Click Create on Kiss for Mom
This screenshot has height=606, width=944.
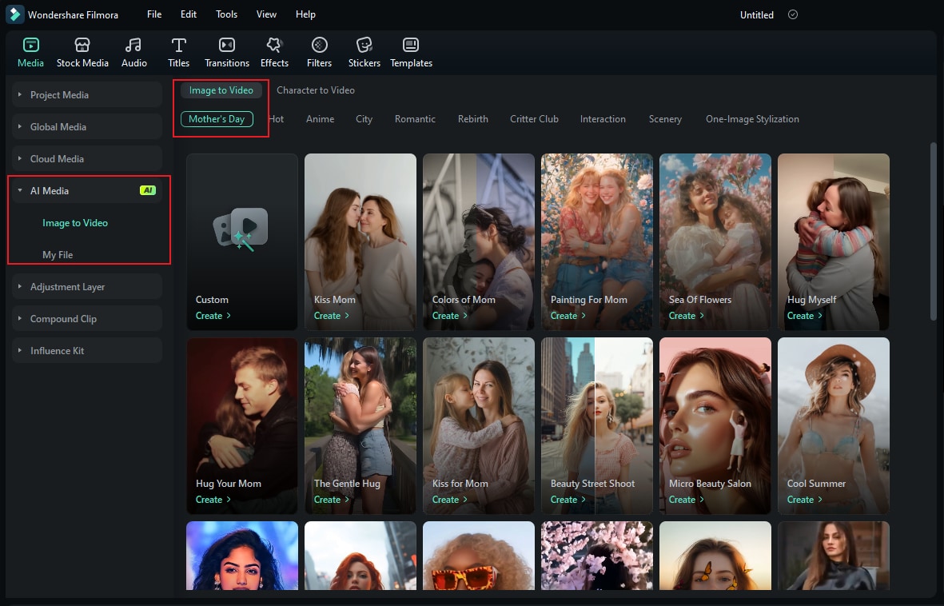[x=449, y=500]
